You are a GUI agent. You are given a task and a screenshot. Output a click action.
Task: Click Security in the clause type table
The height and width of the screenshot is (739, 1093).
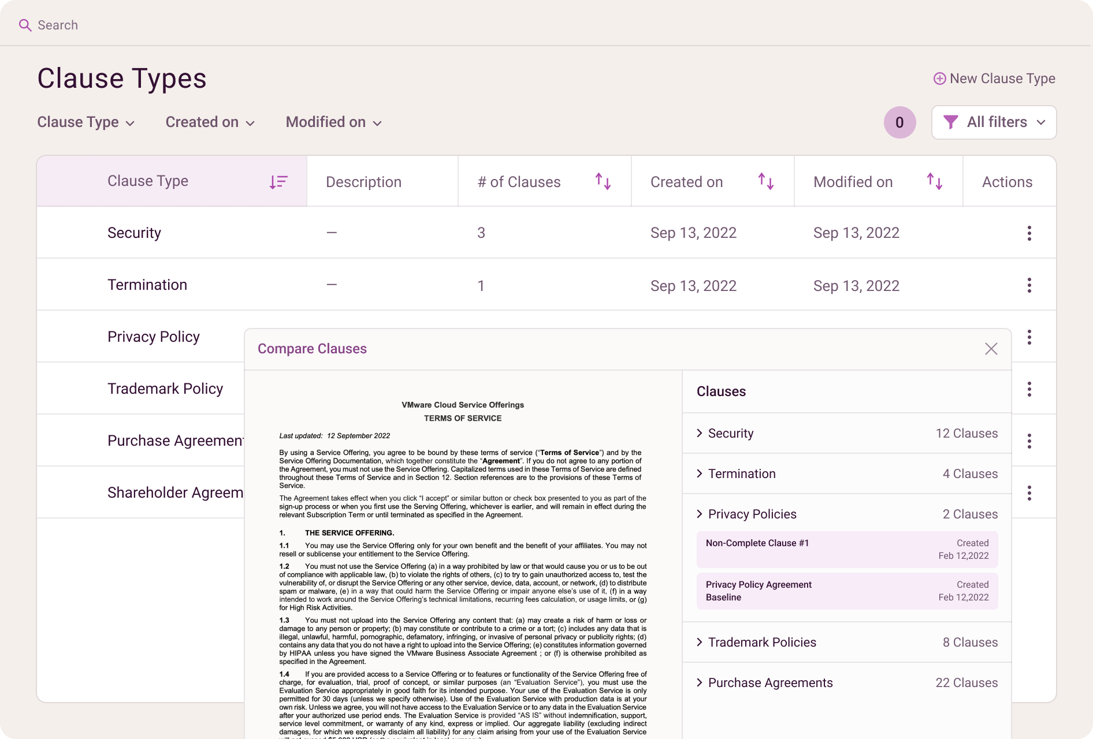pyautogui.click(x=134, y=233)
